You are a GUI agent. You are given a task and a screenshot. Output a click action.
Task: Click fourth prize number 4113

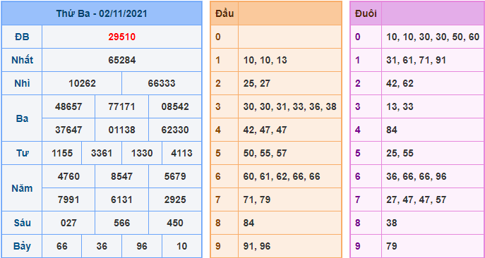(x=181, y=153)
